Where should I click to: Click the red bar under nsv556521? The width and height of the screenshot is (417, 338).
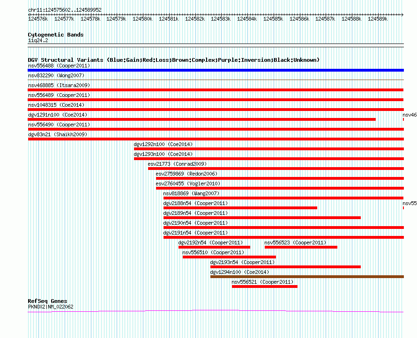(265, 287)
